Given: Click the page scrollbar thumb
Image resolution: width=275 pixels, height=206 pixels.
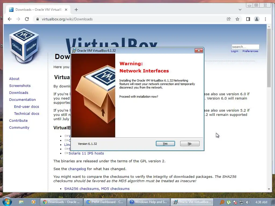Looking at the screenshot, I should tap(269, 58).
